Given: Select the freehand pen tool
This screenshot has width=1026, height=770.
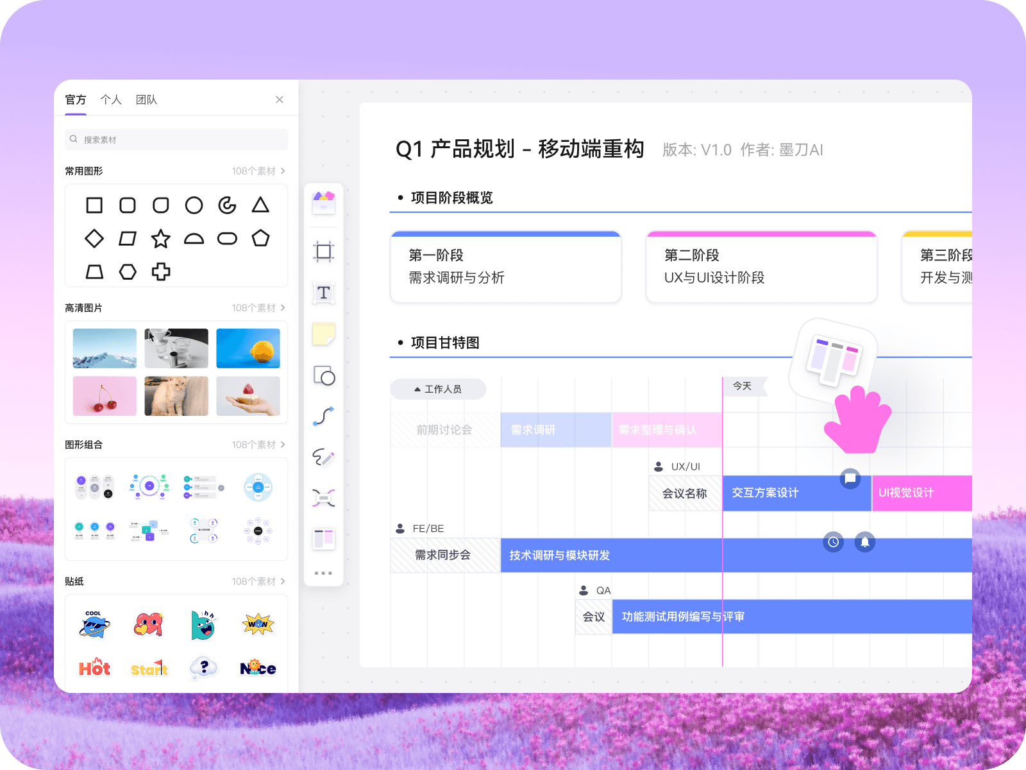Looking at the screenshot, I should [x=324, y=458].
